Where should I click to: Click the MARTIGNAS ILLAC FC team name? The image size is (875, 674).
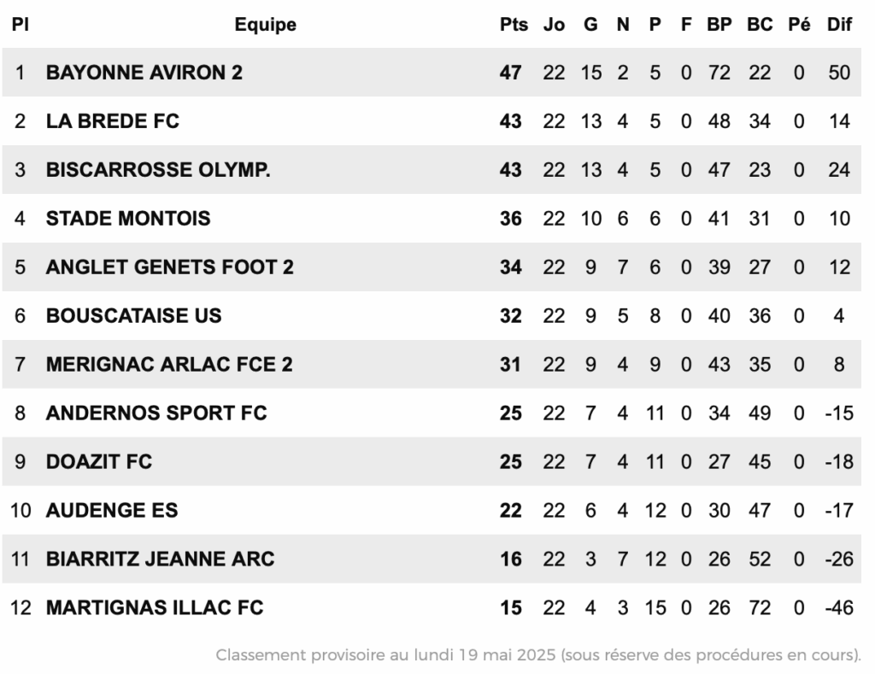pos(155,607)
